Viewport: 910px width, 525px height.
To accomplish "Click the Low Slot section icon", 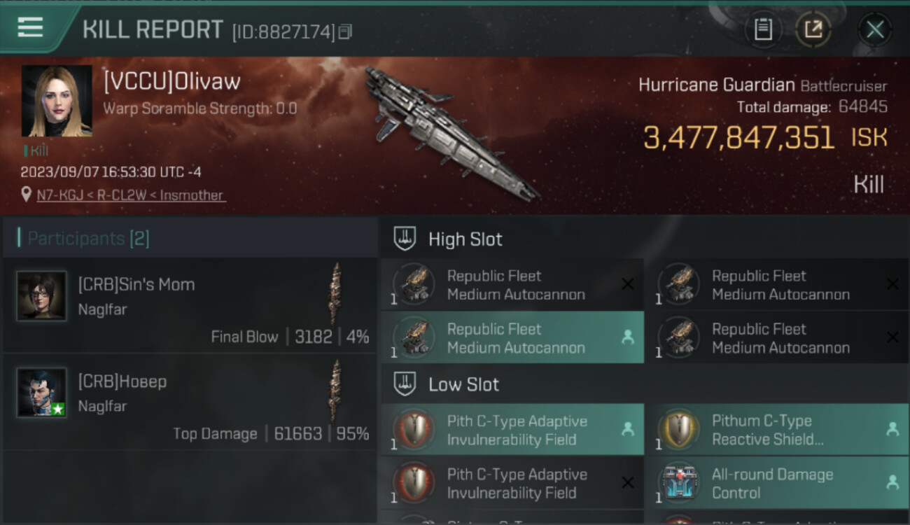I will [x=405, y=384].
